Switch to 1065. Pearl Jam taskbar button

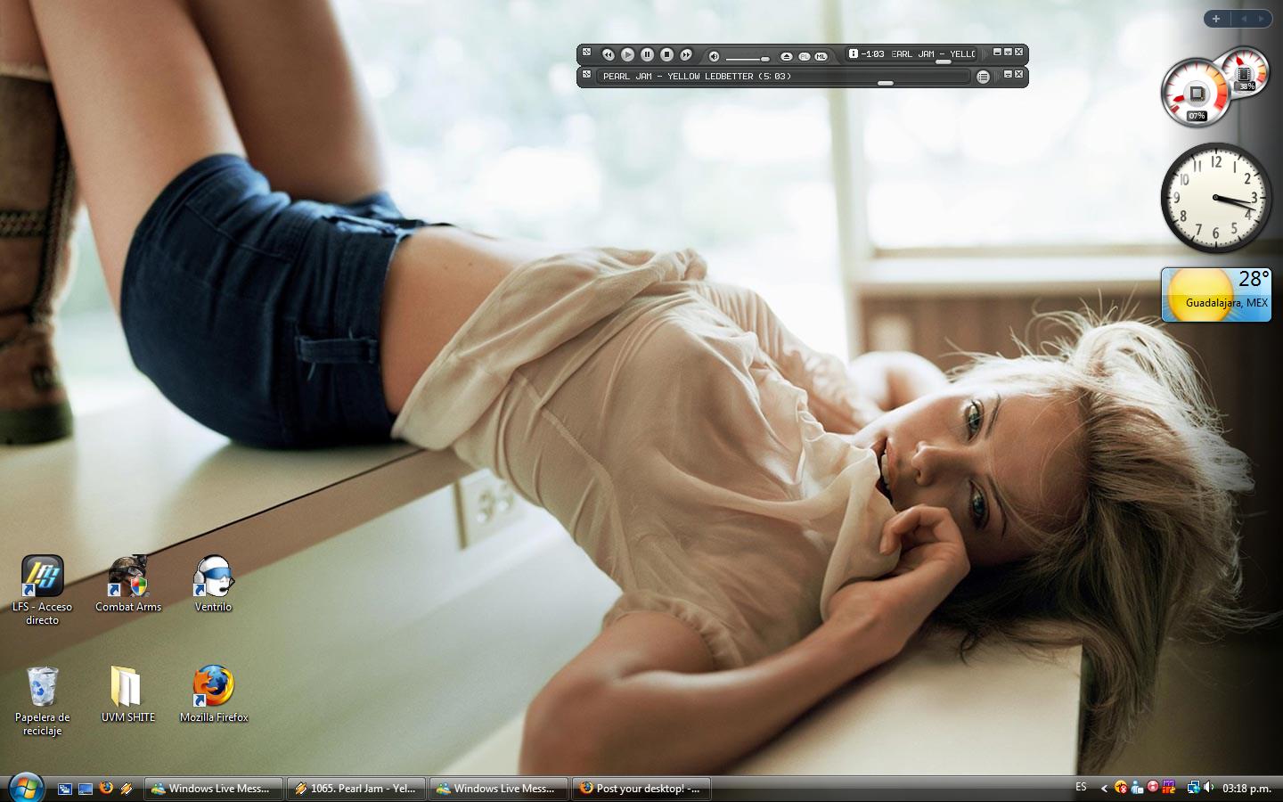tap(356, 789)
